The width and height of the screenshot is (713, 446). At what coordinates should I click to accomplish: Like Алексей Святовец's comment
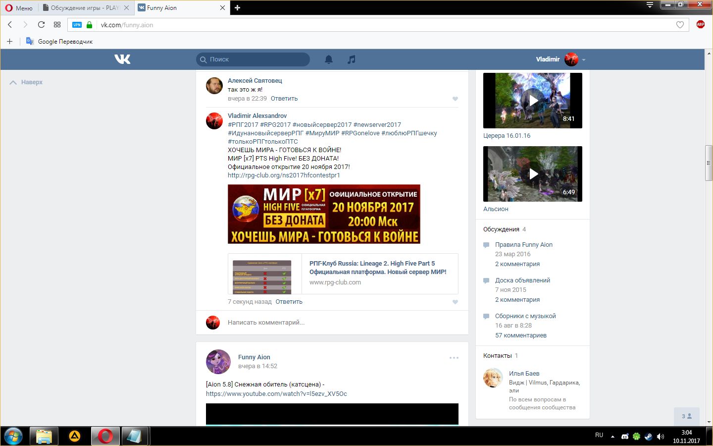click(455, 99)
